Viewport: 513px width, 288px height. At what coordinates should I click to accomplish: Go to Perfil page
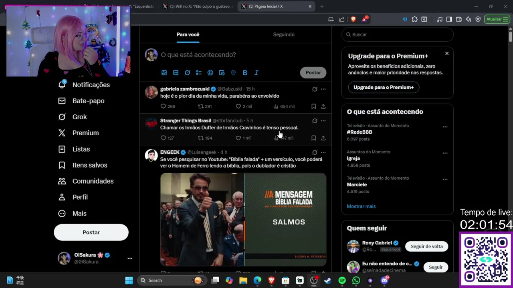(73, 197)
